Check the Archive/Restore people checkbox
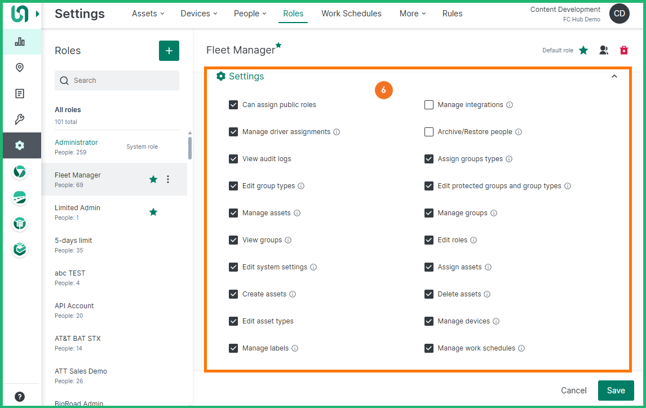Viewport: 646px width, 408px height. (x=429, y=132)
